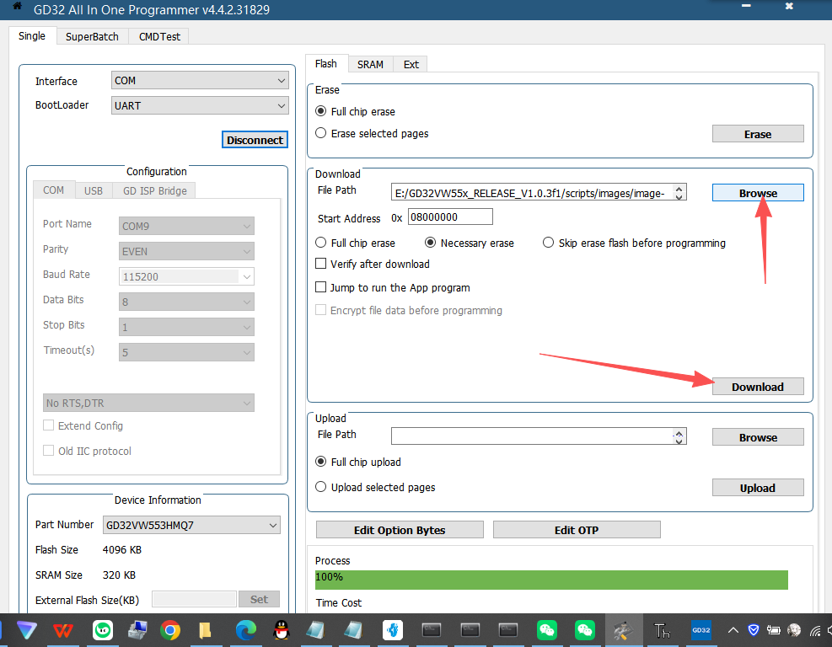This screenshot has width=832, height=647.
Task: Select the USB configuration tab
Action: pyautogui.click(x=94, y=190)
